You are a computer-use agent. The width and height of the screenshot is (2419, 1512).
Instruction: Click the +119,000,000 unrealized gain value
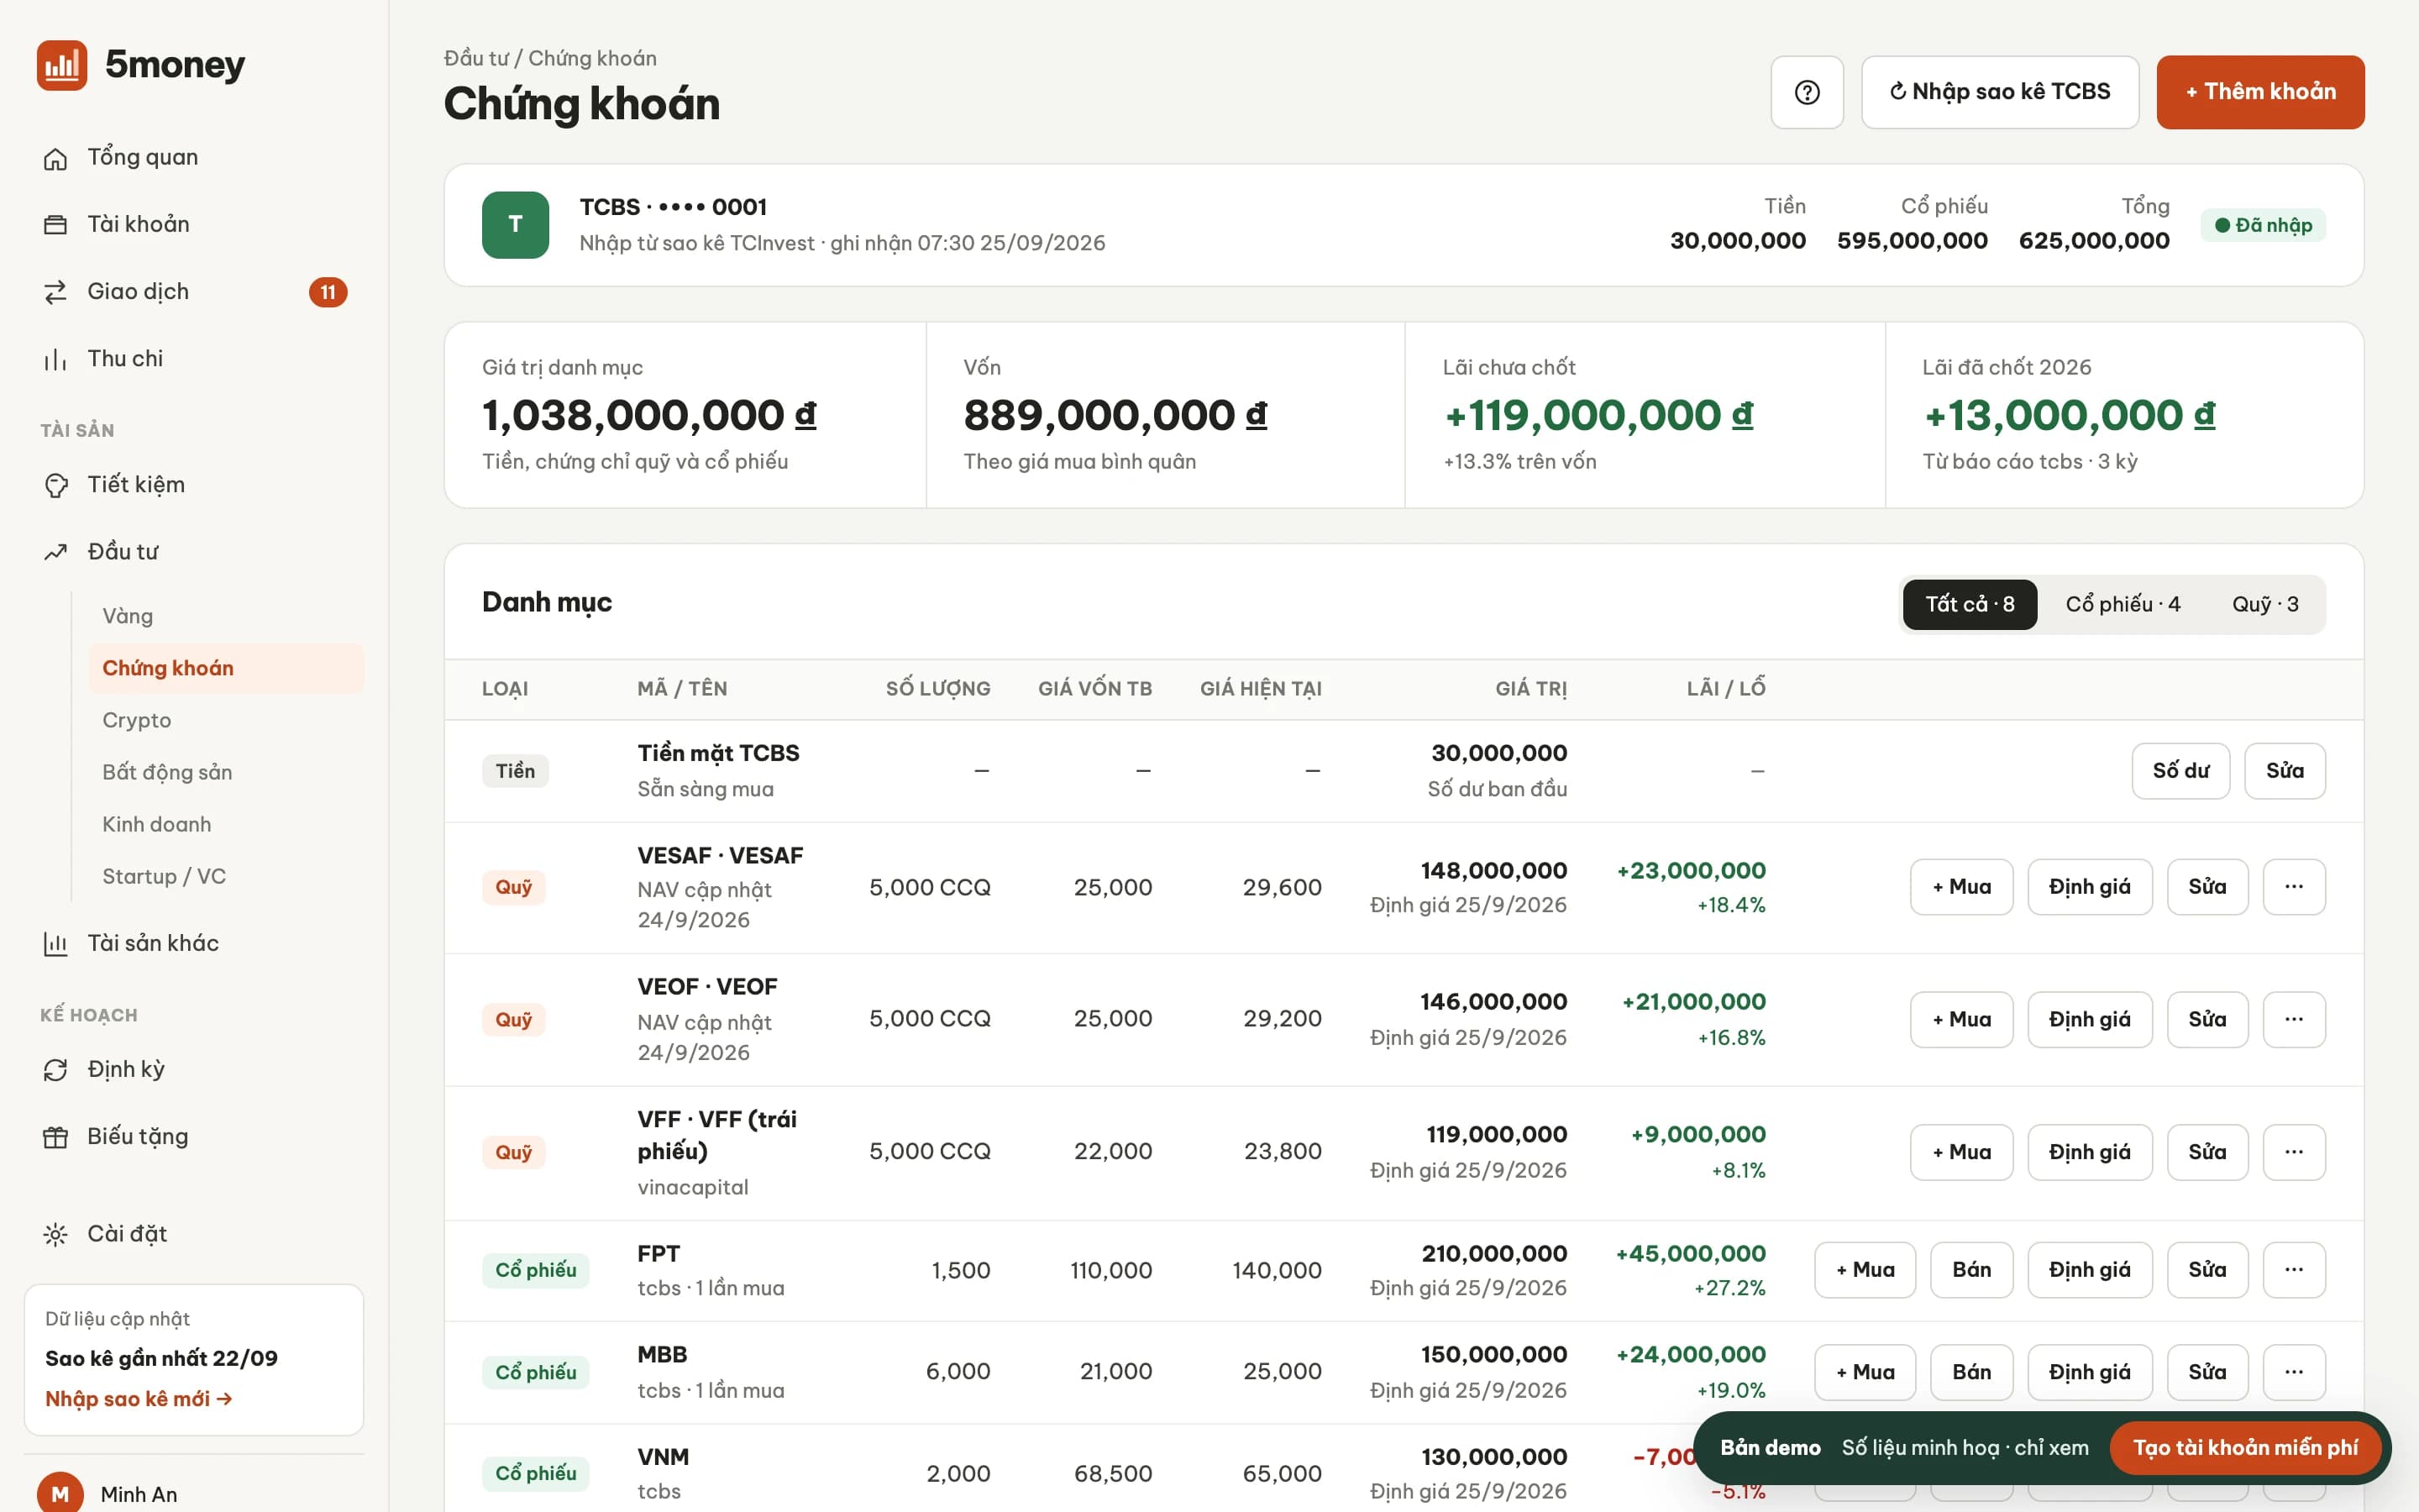[x=1598, y=416]
